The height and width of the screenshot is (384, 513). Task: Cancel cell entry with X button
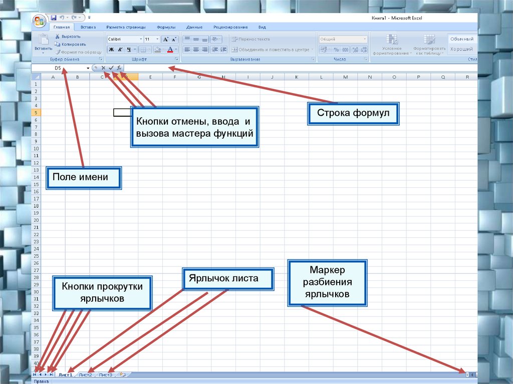(103, 68)
